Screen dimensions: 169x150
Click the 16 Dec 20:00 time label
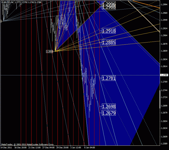point(21,148)
